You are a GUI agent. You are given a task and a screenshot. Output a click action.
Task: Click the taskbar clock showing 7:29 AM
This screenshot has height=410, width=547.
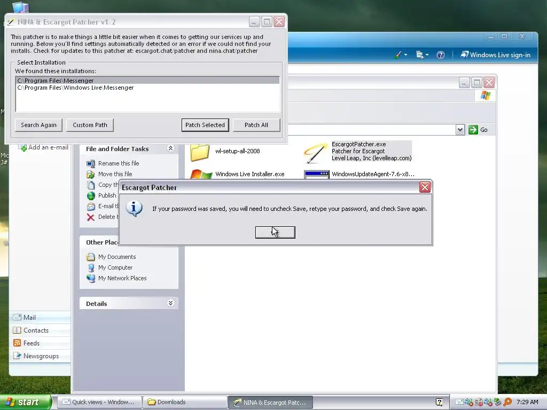tap(527, 402)
